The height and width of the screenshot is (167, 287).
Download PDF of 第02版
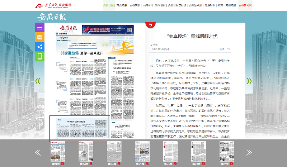(x=91, y=164)
